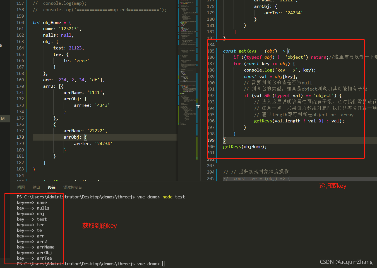Click the 'const val = obj[key];' line
The width and height of the screenshot is (377, 268).
[271, 77]
